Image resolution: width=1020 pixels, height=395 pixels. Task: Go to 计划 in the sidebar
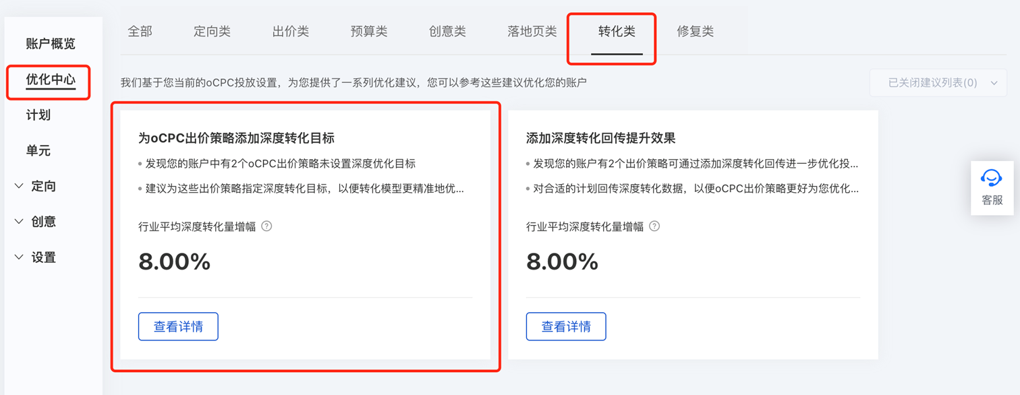tap(38, 115)
